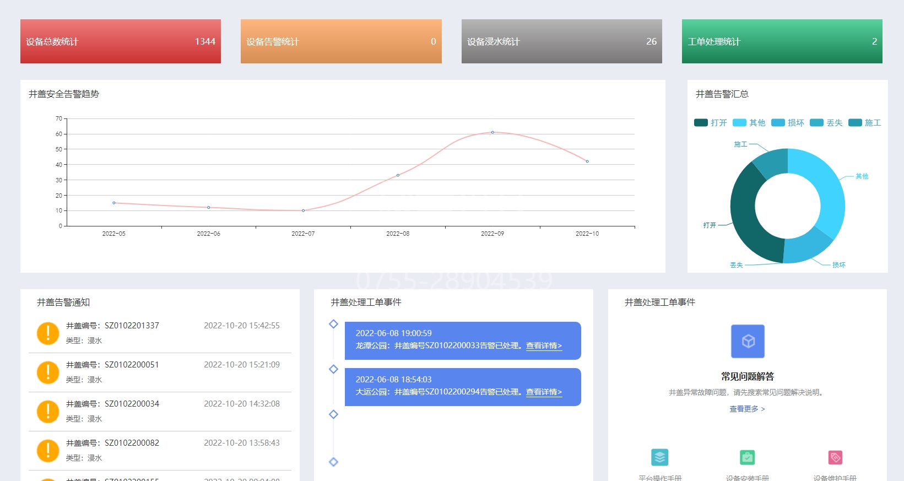Screen dimensions: 904x481
Task: Open 查看详情 for 龙潭公园 work order
Action: (544, 346)
